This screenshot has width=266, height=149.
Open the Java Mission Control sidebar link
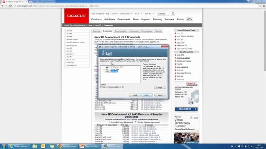point(185,48)
